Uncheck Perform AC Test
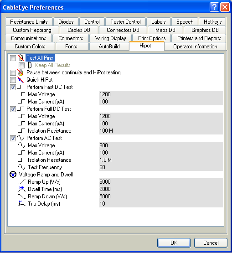 13,138
